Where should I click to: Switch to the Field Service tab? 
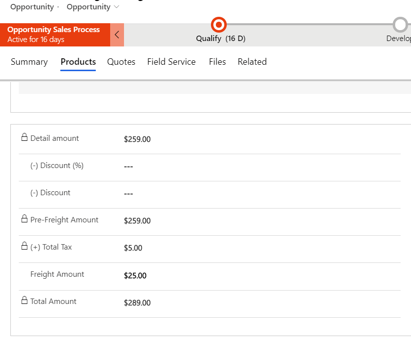(171, 62)
